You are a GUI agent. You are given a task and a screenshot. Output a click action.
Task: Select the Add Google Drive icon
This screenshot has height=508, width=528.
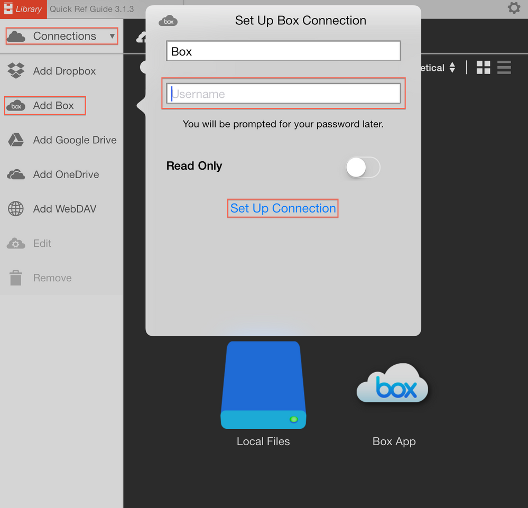[x=15, y=140]
